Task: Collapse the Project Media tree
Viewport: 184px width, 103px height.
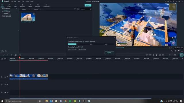Action: (x=17, y=9)
